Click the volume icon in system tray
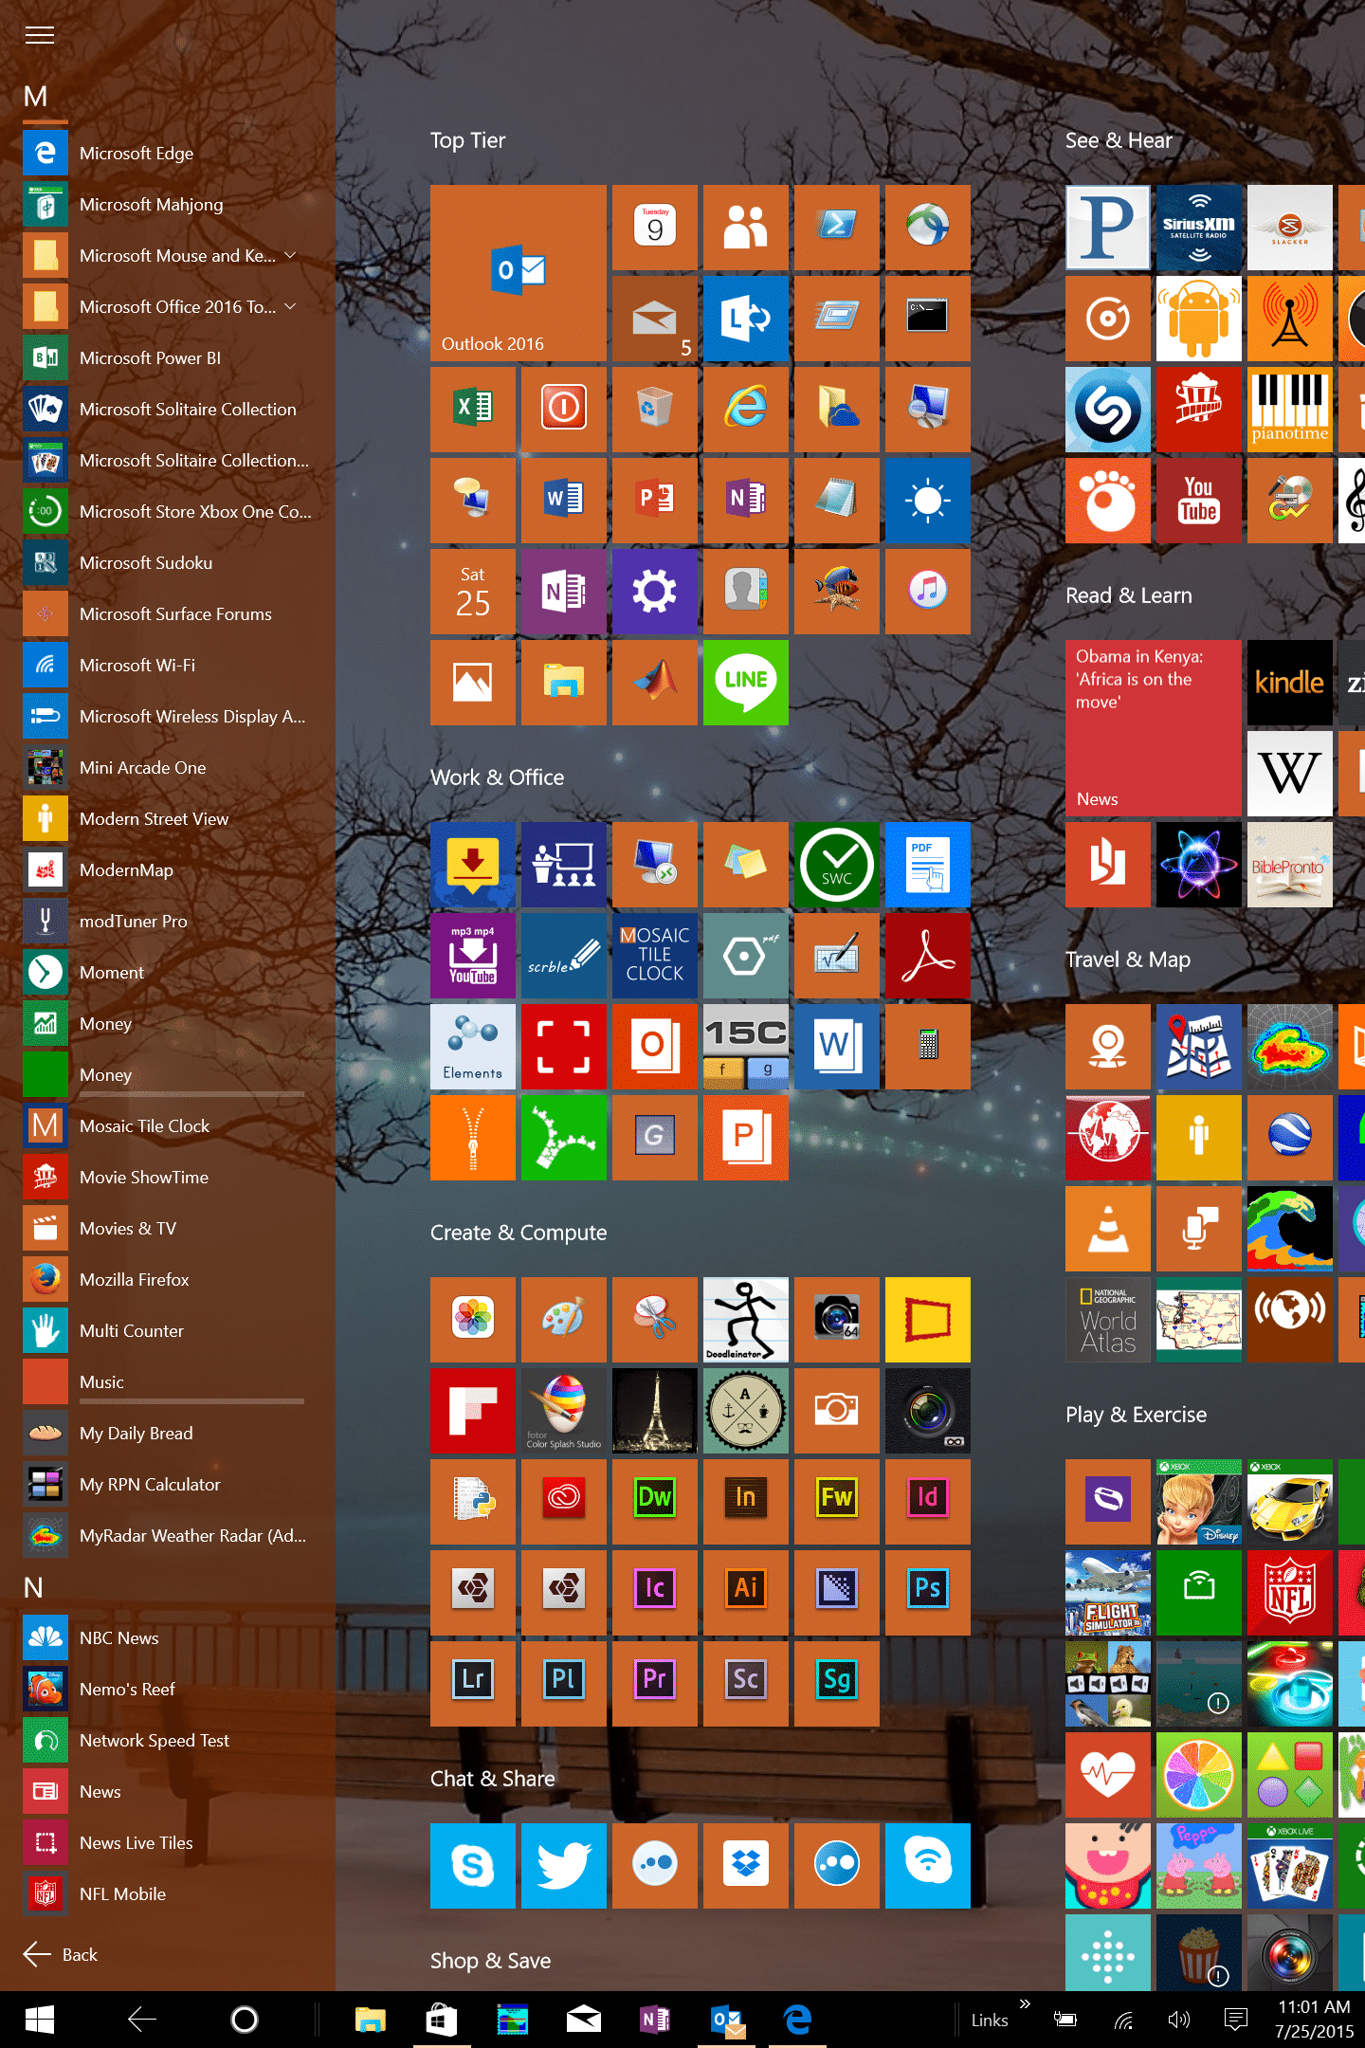 1178,2020
